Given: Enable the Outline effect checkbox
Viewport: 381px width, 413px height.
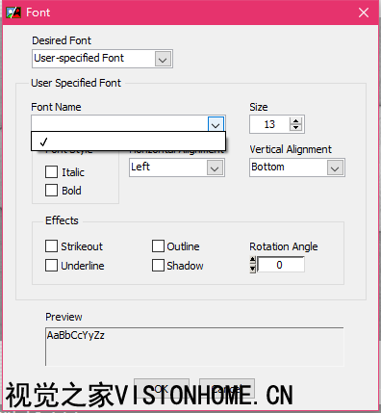Looking at the screenshot, I should tap(158, 246).
